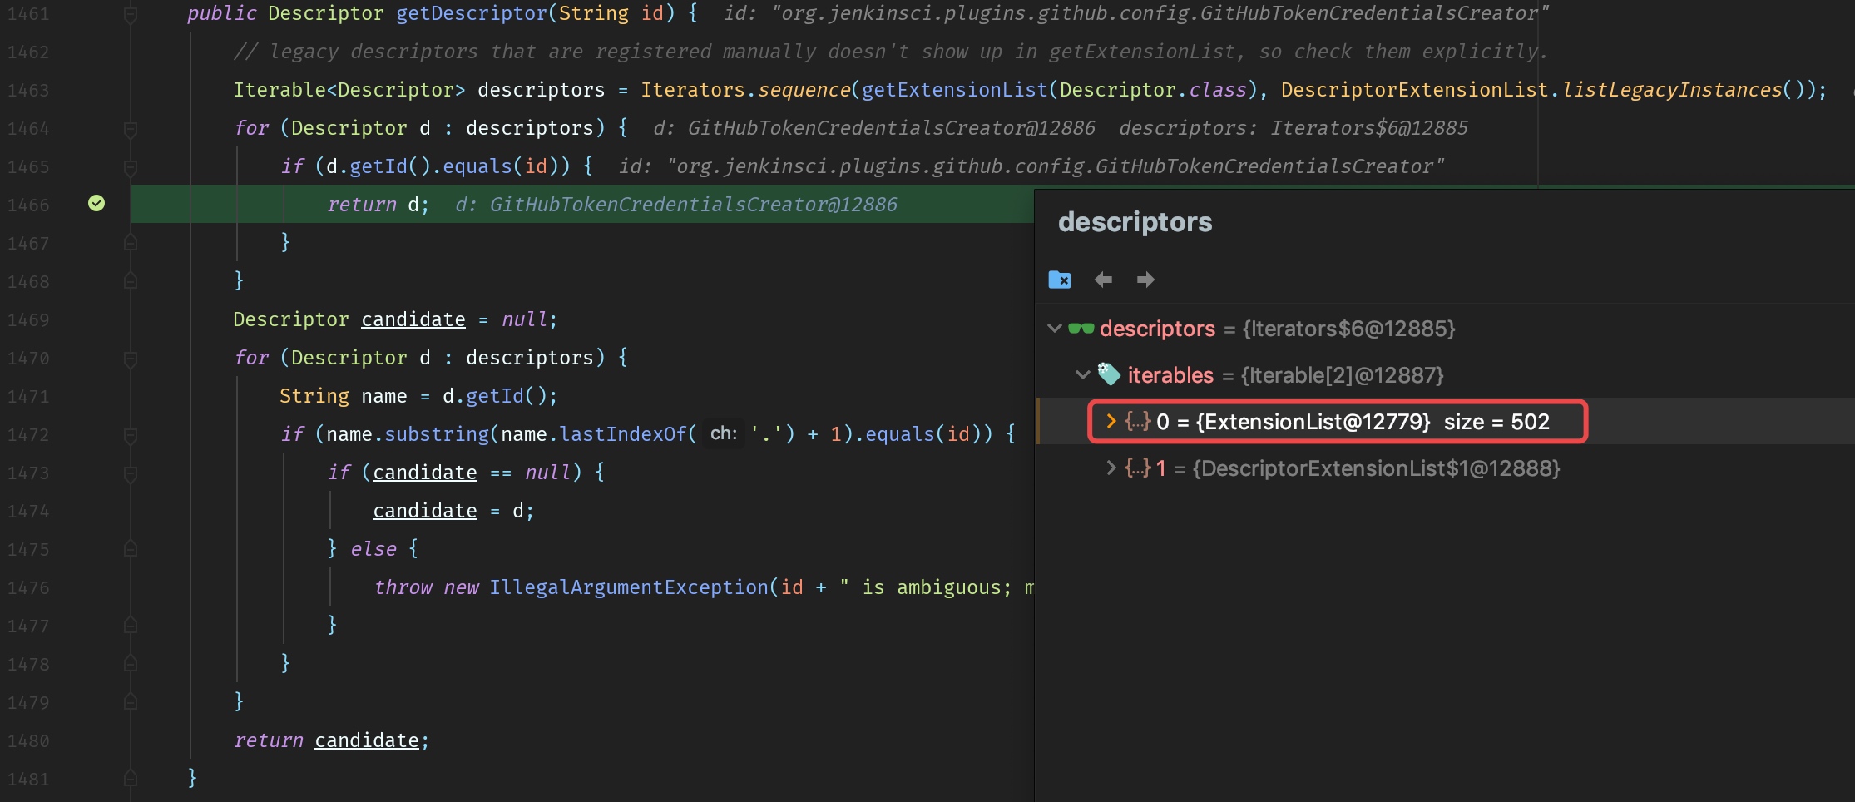Collapse the iterables node

1082,375
